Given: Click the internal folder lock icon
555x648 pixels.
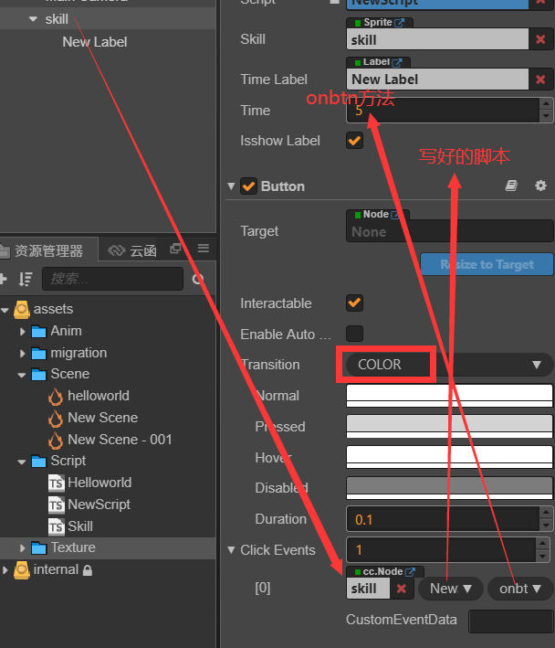Looking at the screenshot, I should (x=87, y=570).
